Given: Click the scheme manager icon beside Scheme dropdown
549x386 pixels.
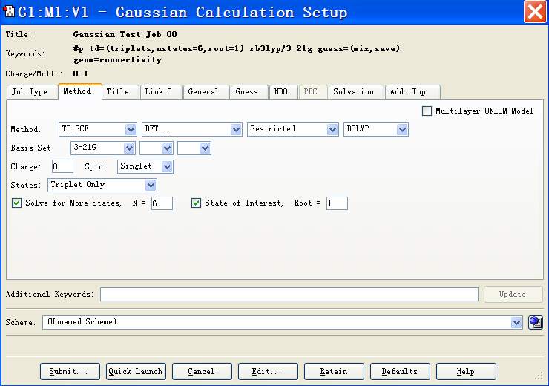Looking at the screenshot, I should (535, 322).
